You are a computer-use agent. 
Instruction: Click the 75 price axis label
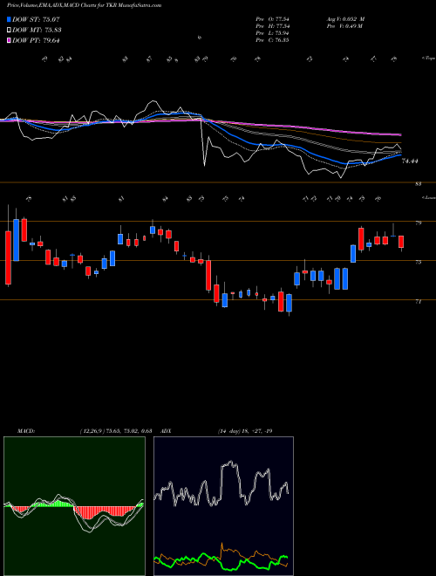click(x=419, y=263)
